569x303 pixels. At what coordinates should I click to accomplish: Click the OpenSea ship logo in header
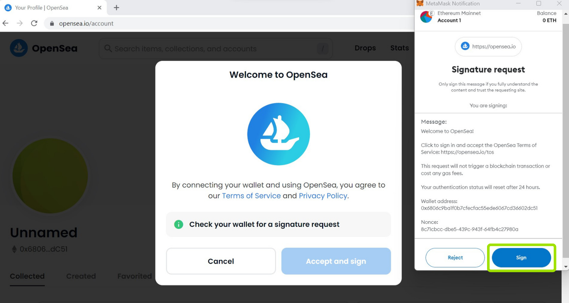[x=19, y=48]
